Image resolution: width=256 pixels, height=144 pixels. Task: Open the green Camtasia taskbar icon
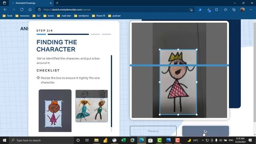[160, 140]
